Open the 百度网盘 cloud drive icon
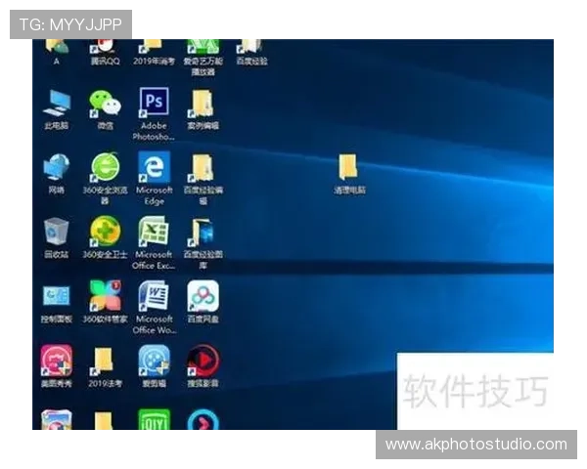Viewport: 587px width, 469px height. click(203, 296)
